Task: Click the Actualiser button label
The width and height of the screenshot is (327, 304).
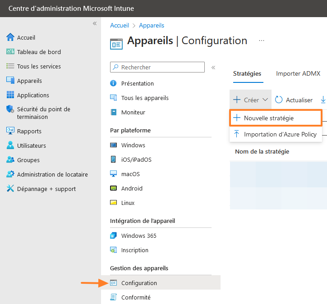Action: tap(299, 100)
